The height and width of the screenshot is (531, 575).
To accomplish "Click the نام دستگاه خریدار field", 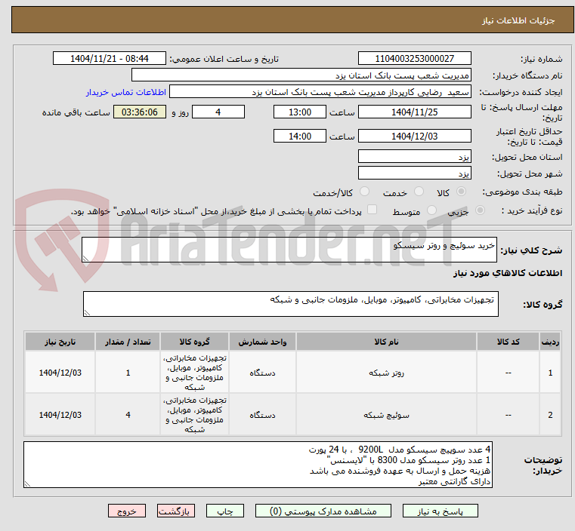I will tap(301, 75).
